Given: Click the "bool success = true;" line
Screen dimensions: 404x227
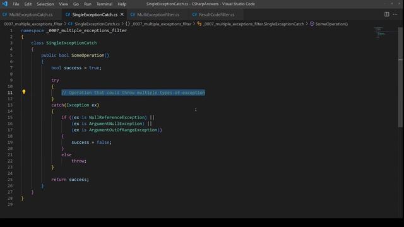Looking at the screenshot, I should pos(76,68).
